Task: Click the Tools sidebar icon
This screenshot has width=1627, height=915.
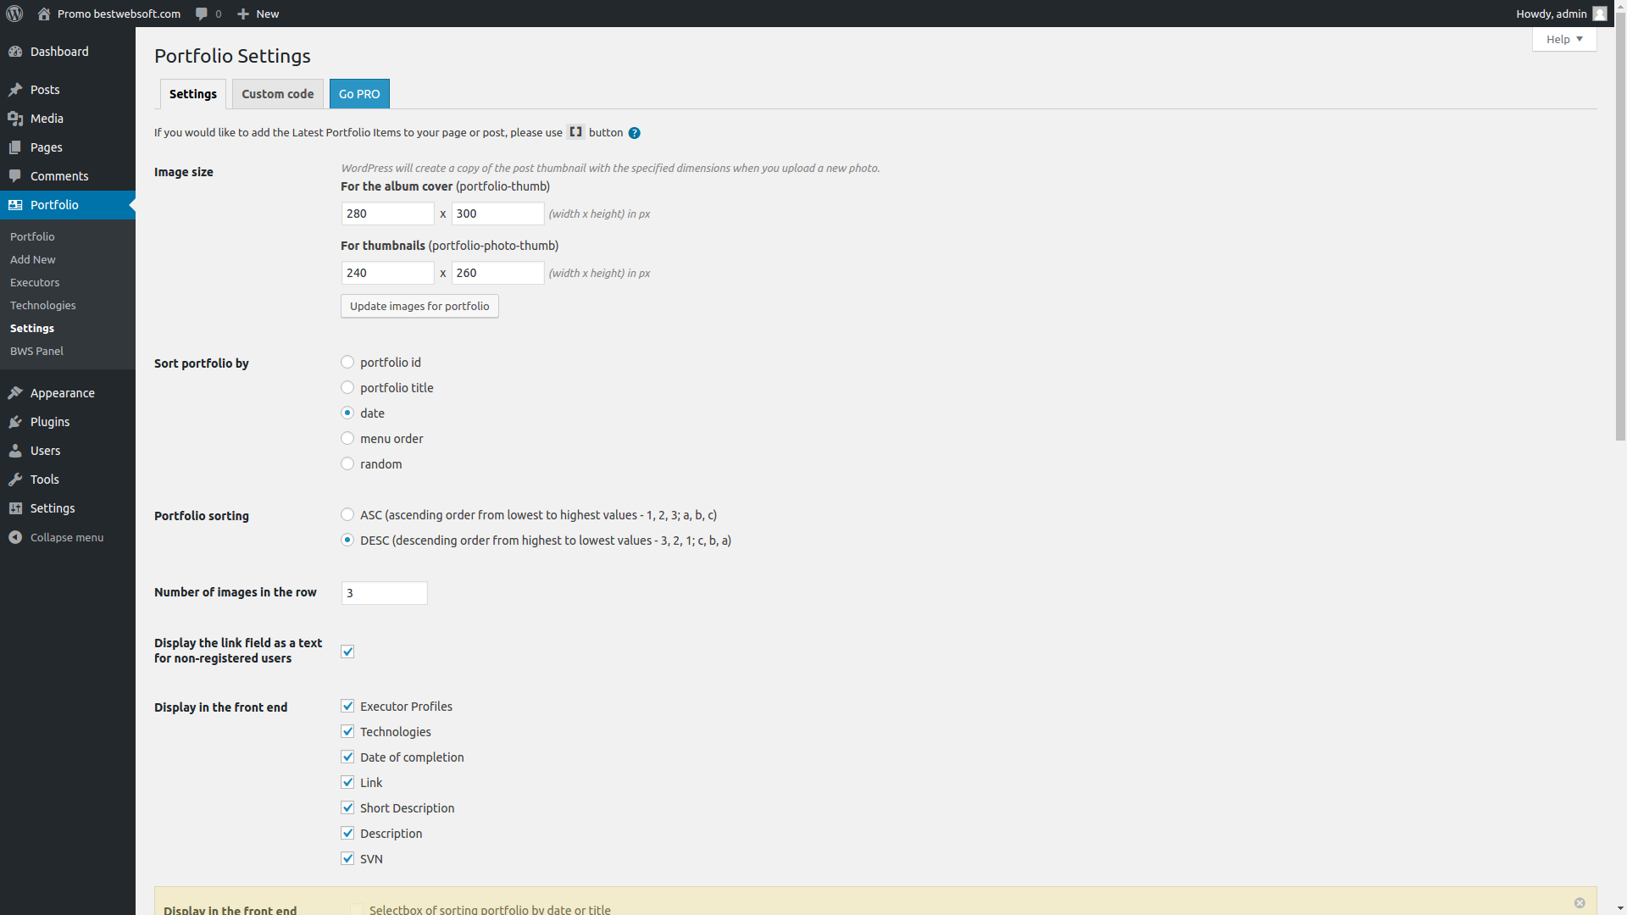Action: [x=18, y=480]
